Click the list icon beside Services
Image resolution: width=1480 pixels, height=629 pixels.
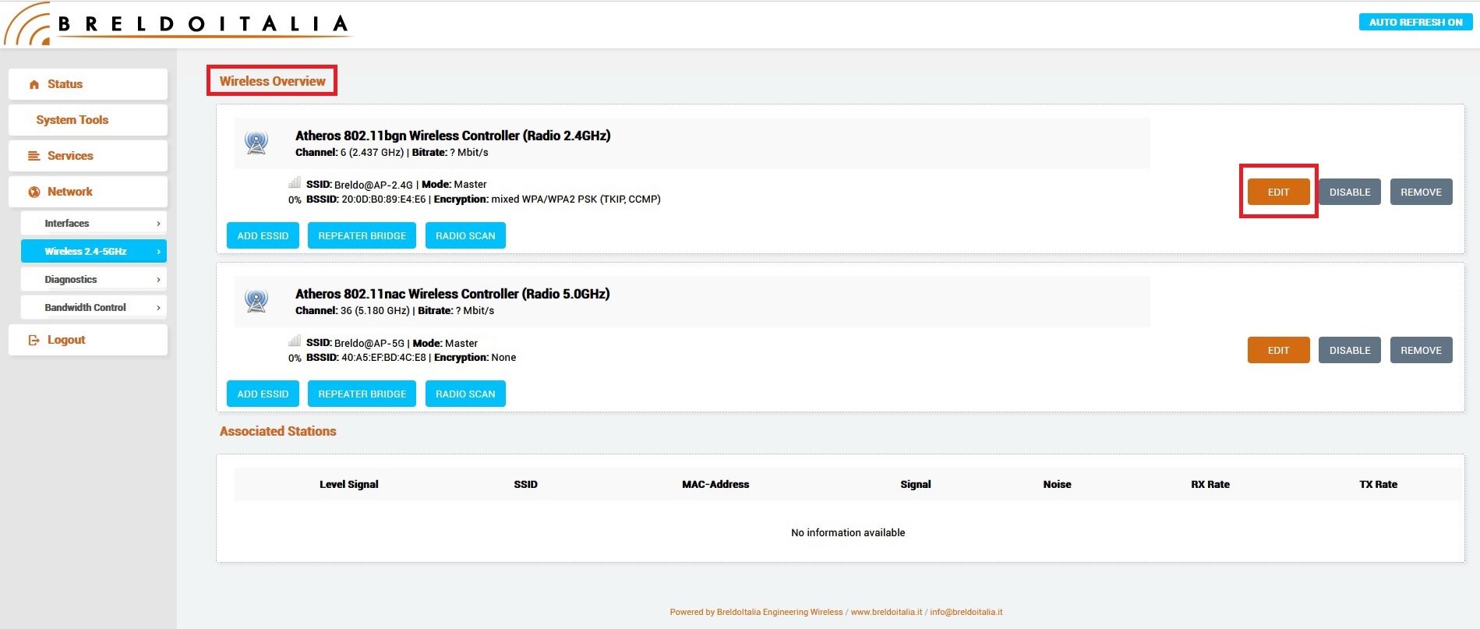pyautogui.click(x=34, y=156)
